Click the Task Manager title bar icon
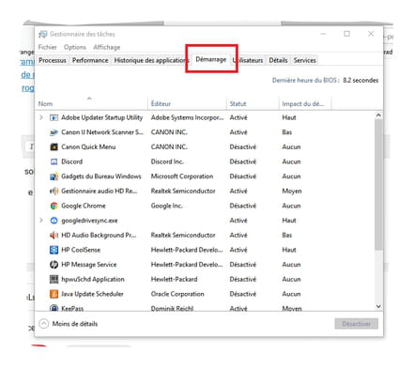 coord(42,34)
